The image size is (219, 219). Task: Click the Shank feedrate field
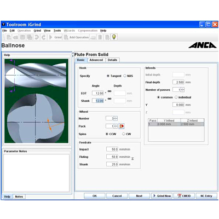tap(112, 164)
